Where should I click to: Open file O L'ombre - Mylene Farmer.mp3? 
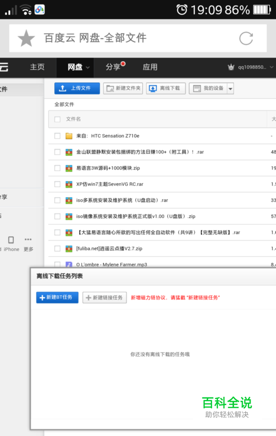coord(112,264)
